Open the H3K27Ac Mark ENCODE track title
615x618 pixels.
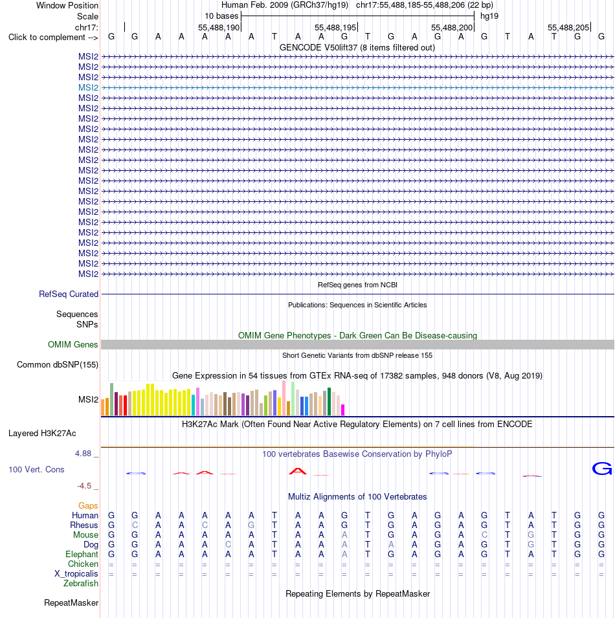(357, 425)
